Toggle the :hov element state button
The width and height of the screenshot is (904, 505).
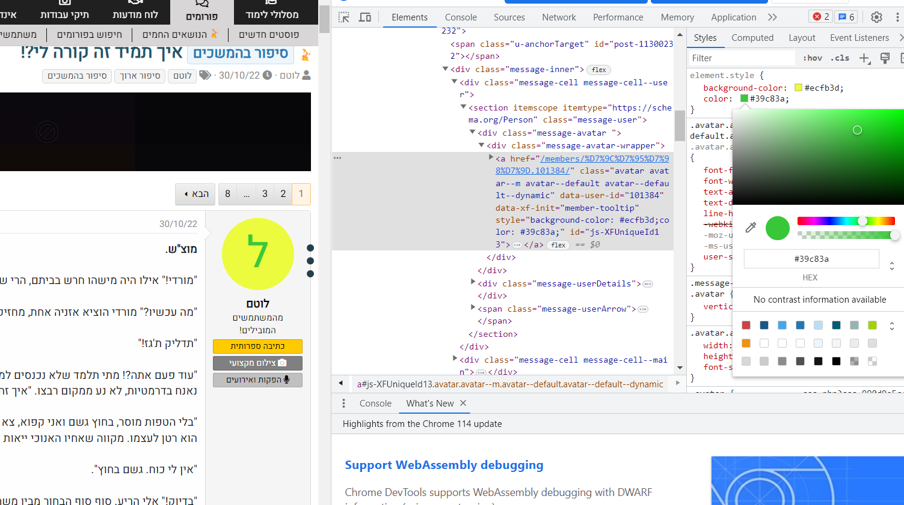tap(812, 58)
